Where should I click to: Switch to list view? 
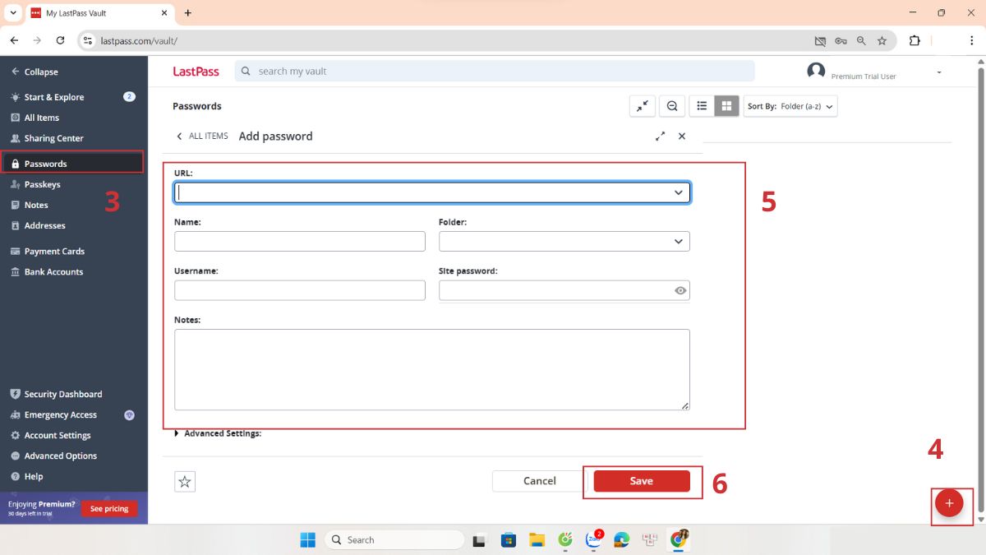coord(702,106)
